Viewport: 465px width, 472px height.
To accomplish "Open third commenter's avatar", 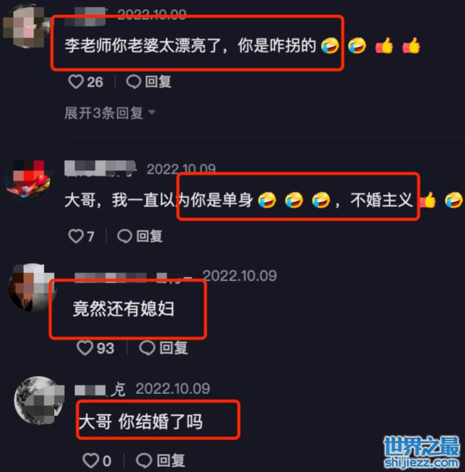I will (x=32, y=288).
